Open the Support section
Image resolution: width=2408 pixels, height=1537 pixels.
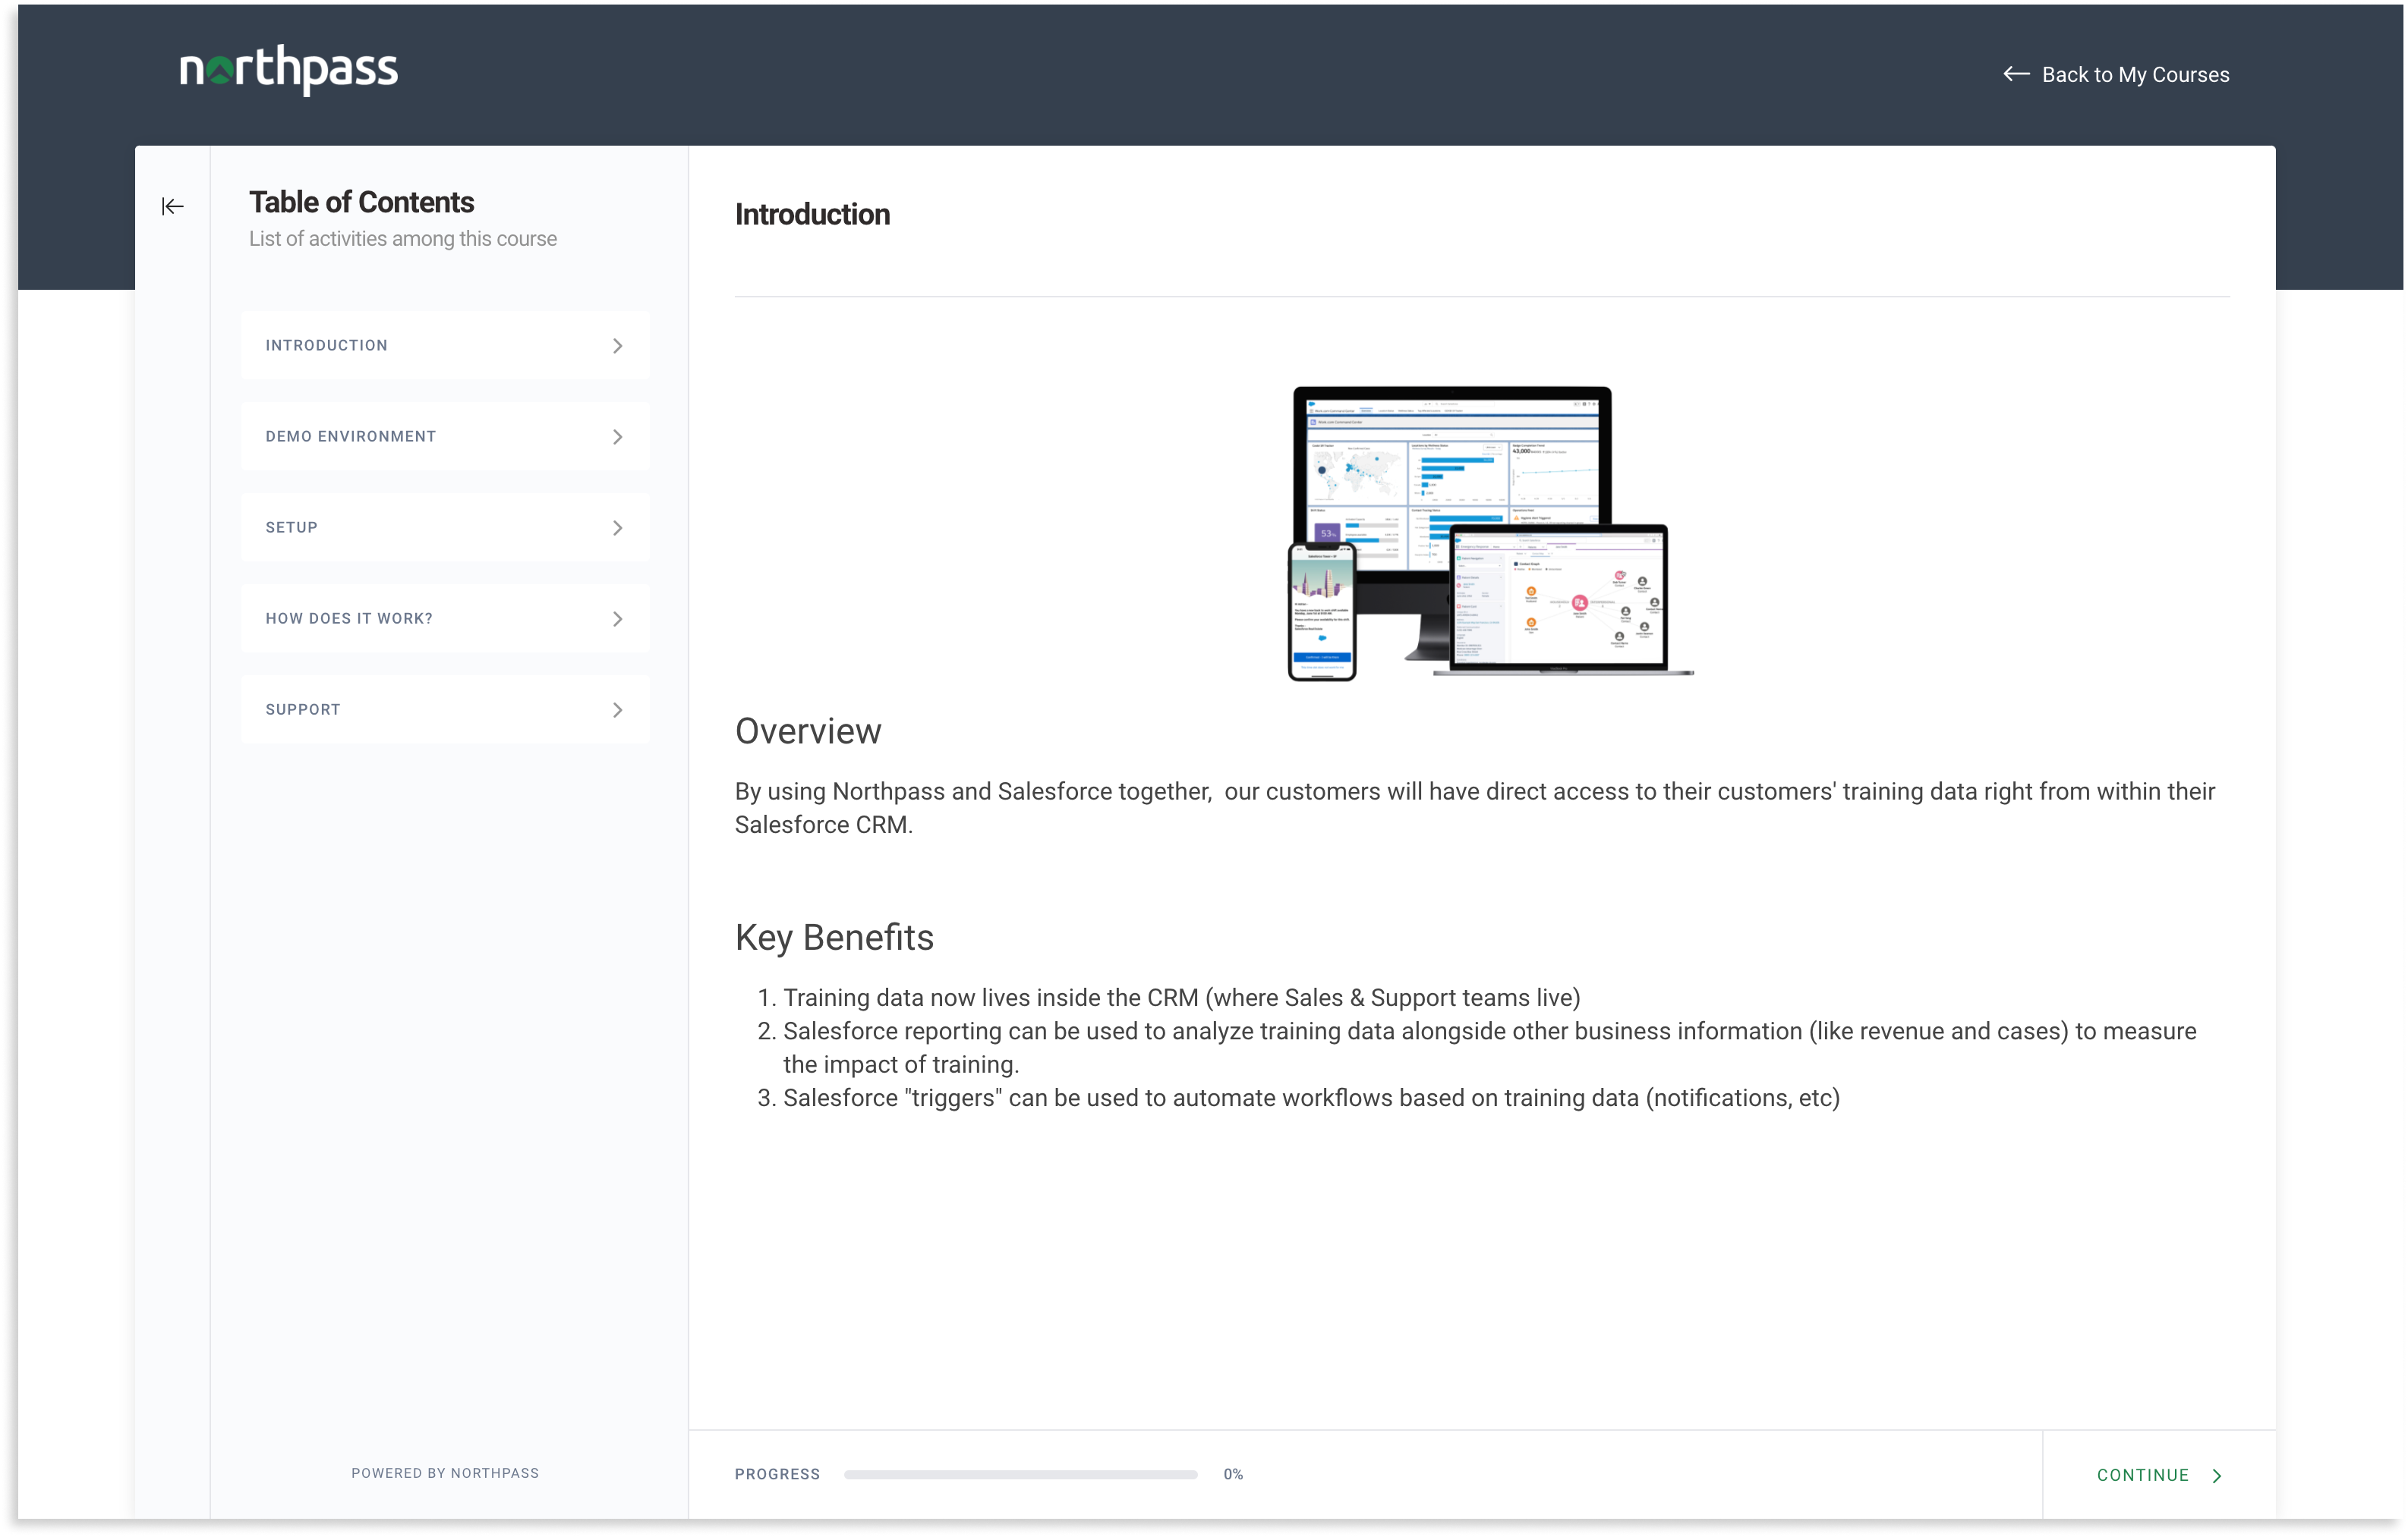click(303, 709)
